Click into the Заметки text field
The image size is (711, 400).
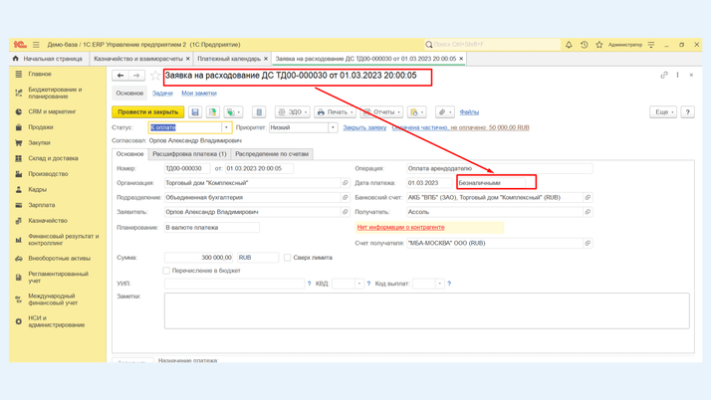[426, 309]
